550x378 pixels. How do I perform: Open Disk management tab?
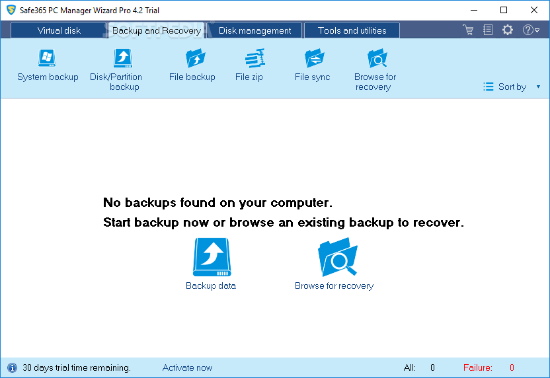[x=255, y=30]
